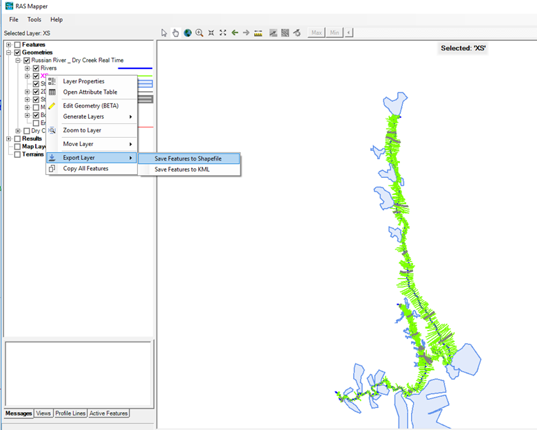
Task: Uncheck the Rivers layer checkbox
Action: click(x=36, y=68)
